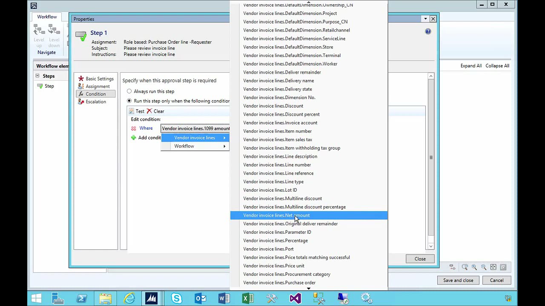Open File Explorer from the taskbar
The image size is (545, 306).
[106, 298]
